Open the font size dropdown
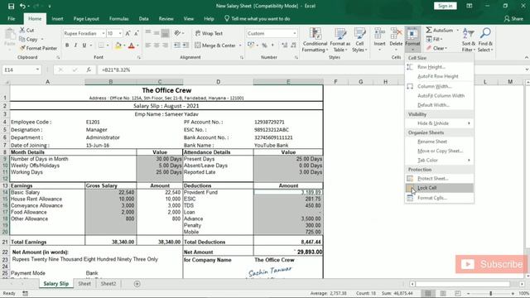 (120, 33)
